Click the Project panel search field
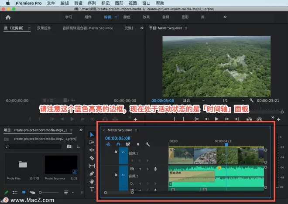The width and height of the screenshot is (288, 204). pyautogui.click(x=33, y=146)
